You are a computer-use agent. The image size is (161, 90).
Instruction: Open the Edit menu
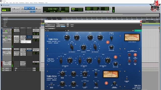[x=4, y=3]
